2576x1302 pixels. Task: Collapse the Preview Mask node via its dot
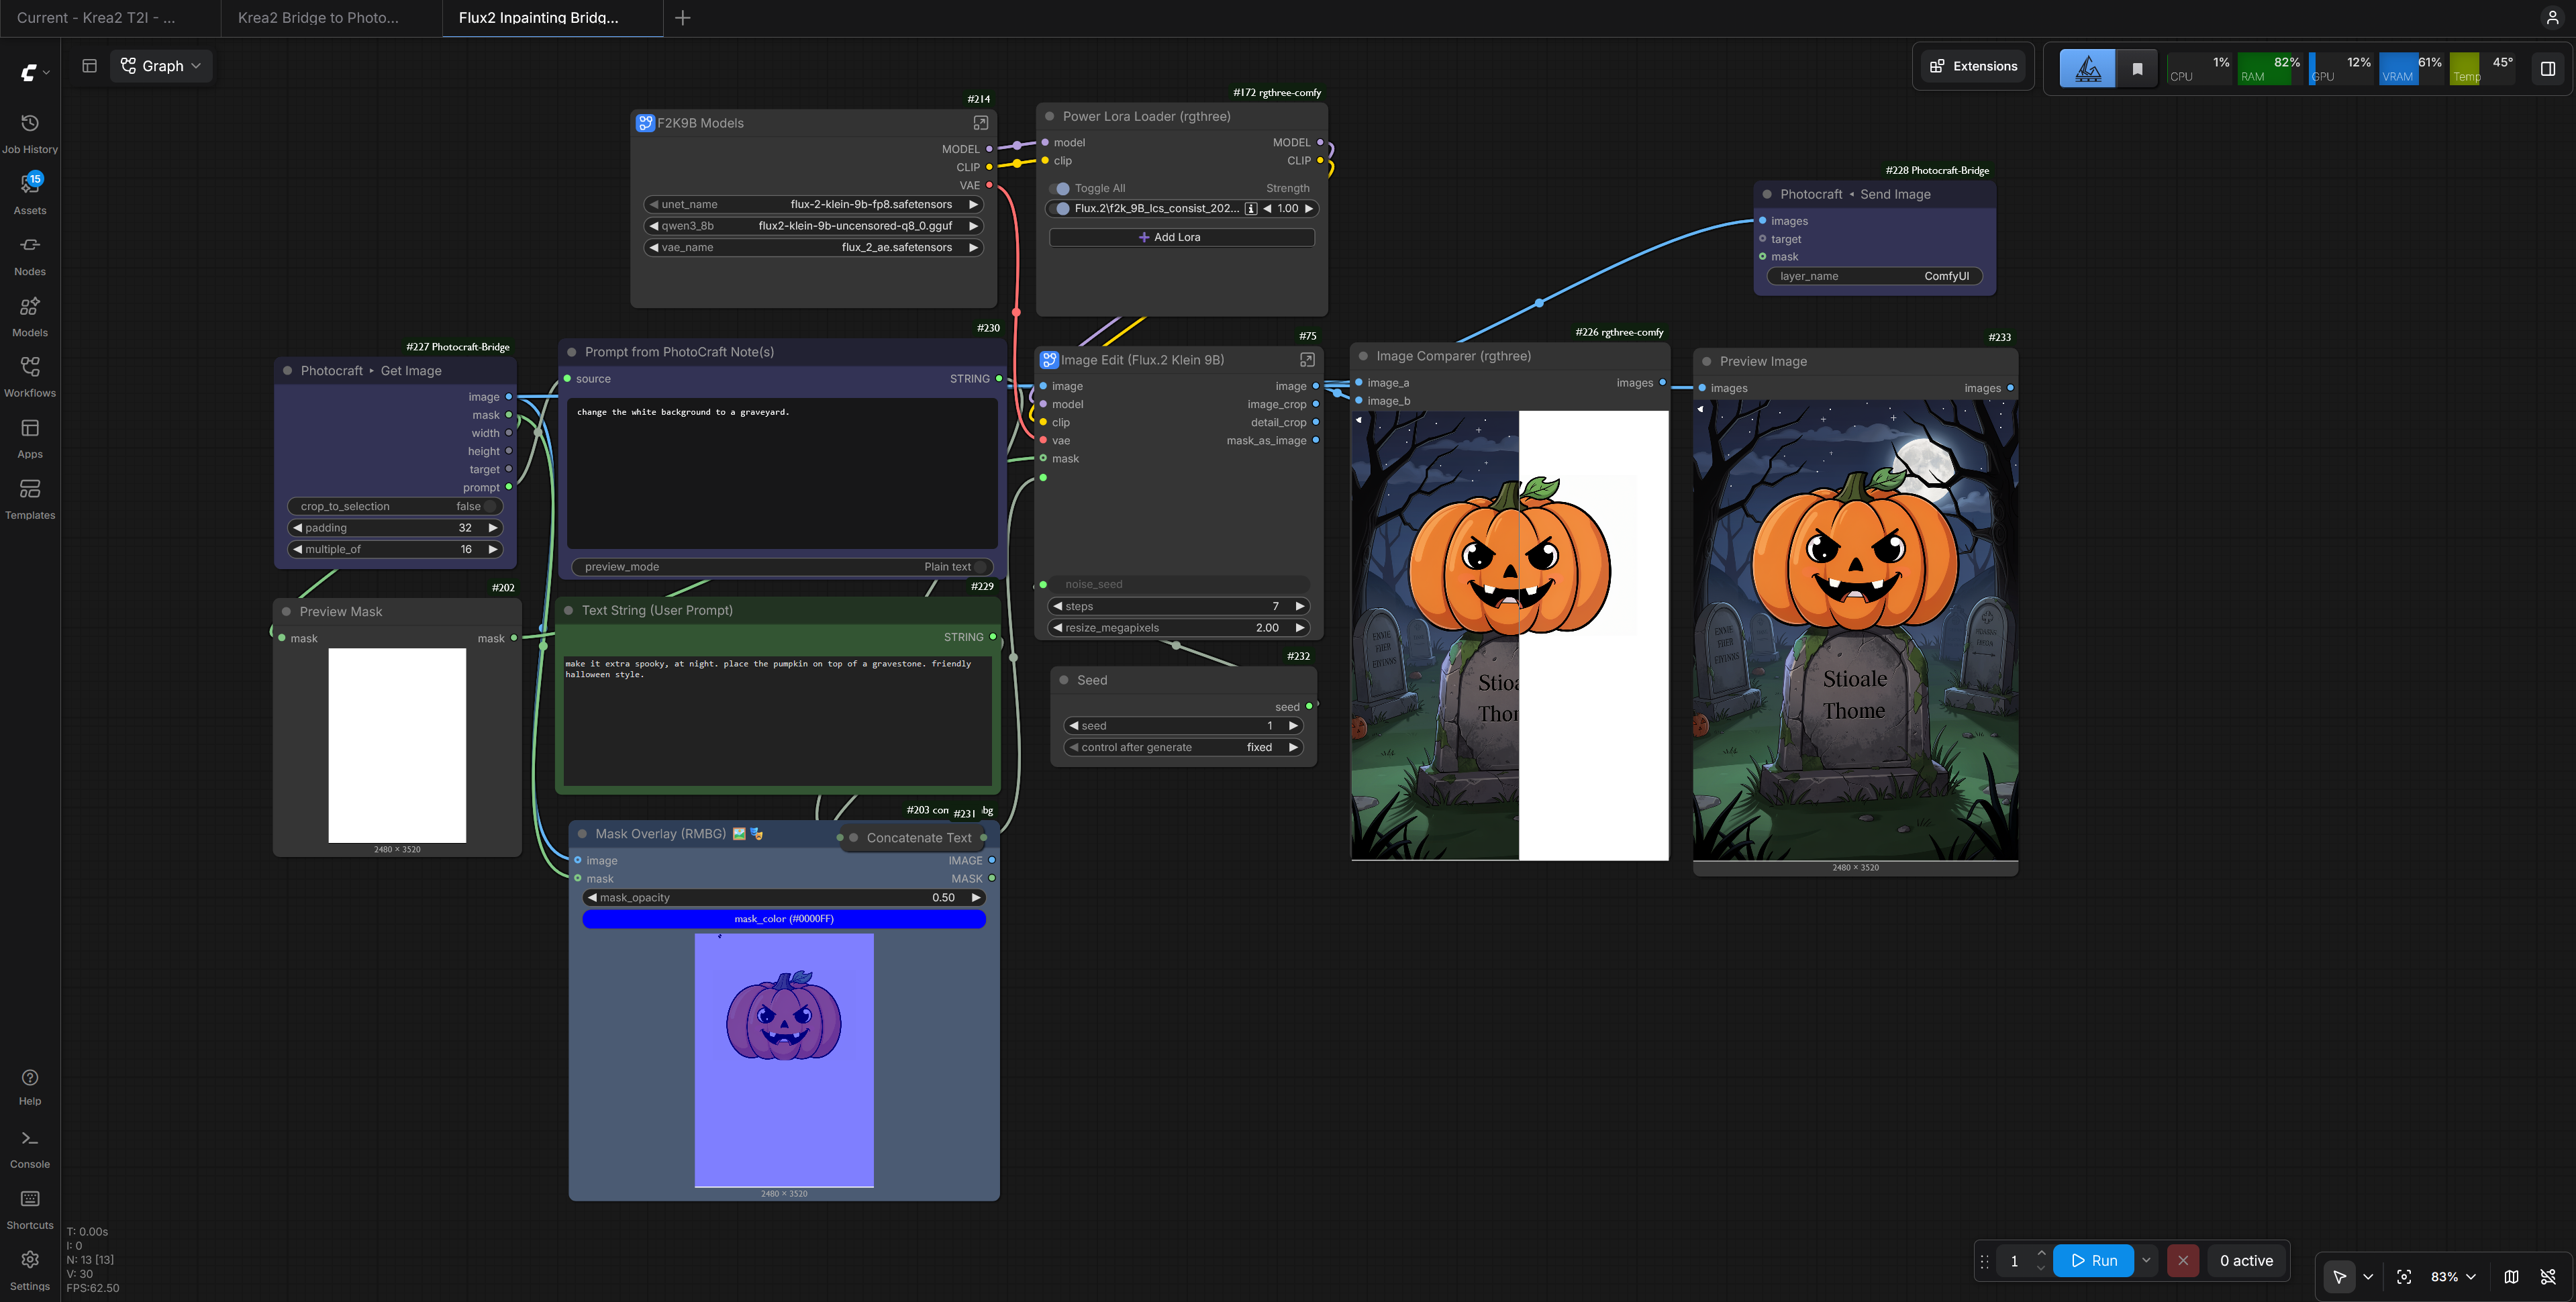coord(287,612)
